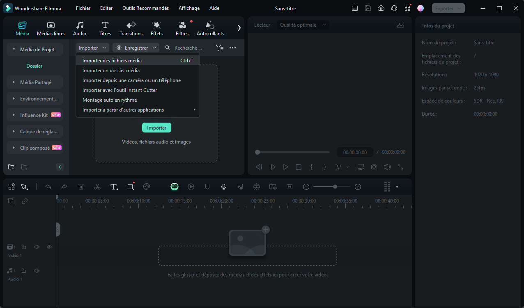Click the Exporter button
This screenshot has width=524, height=308.
point(448,8)
